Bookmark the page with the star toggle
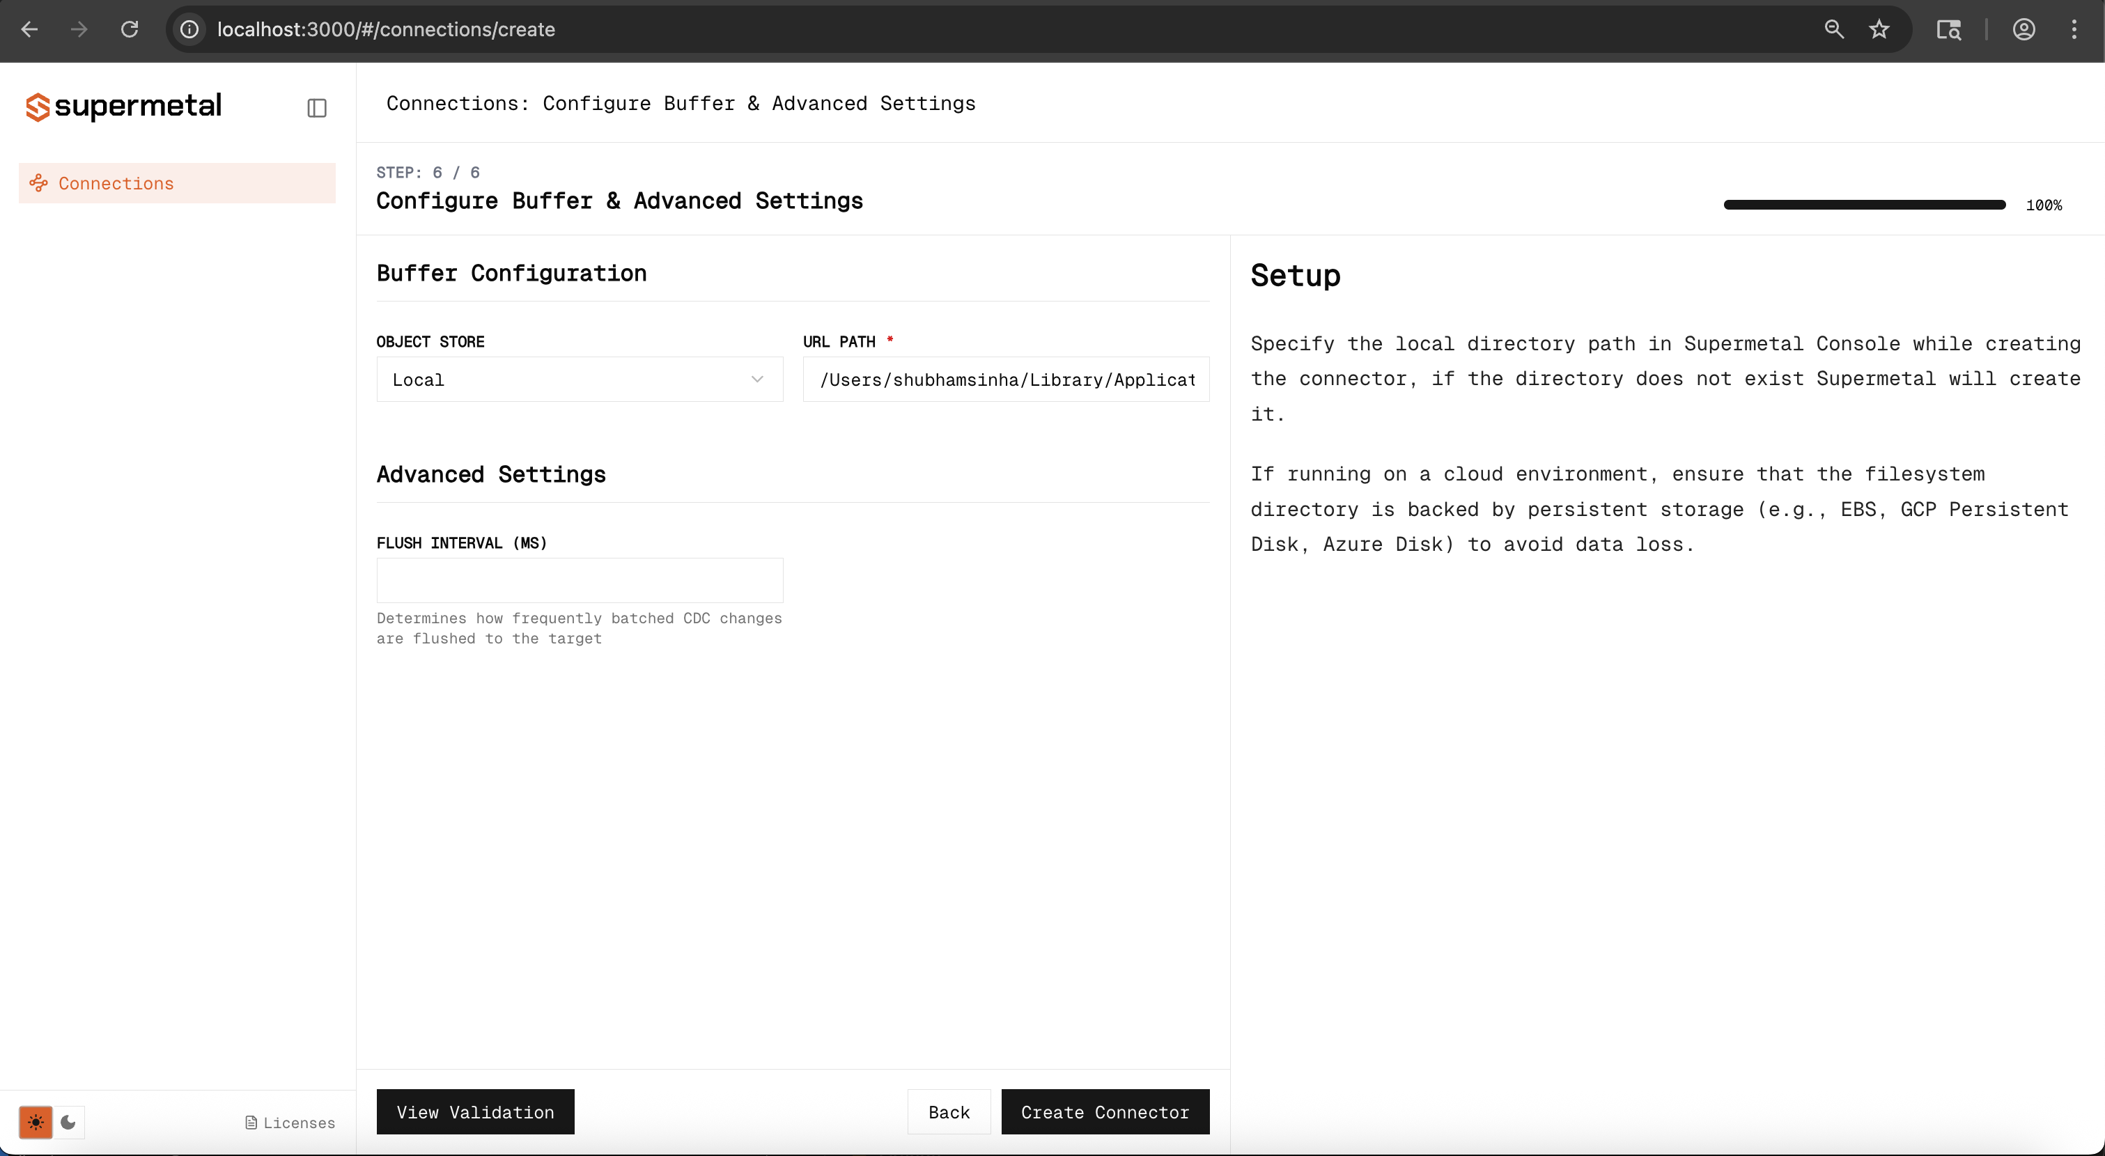 pos(1879,29)
